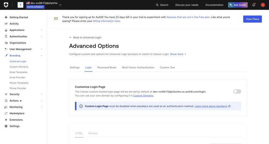Click the Extensions icon
Screen dimensions: 269x144
(x=6, y=120)
